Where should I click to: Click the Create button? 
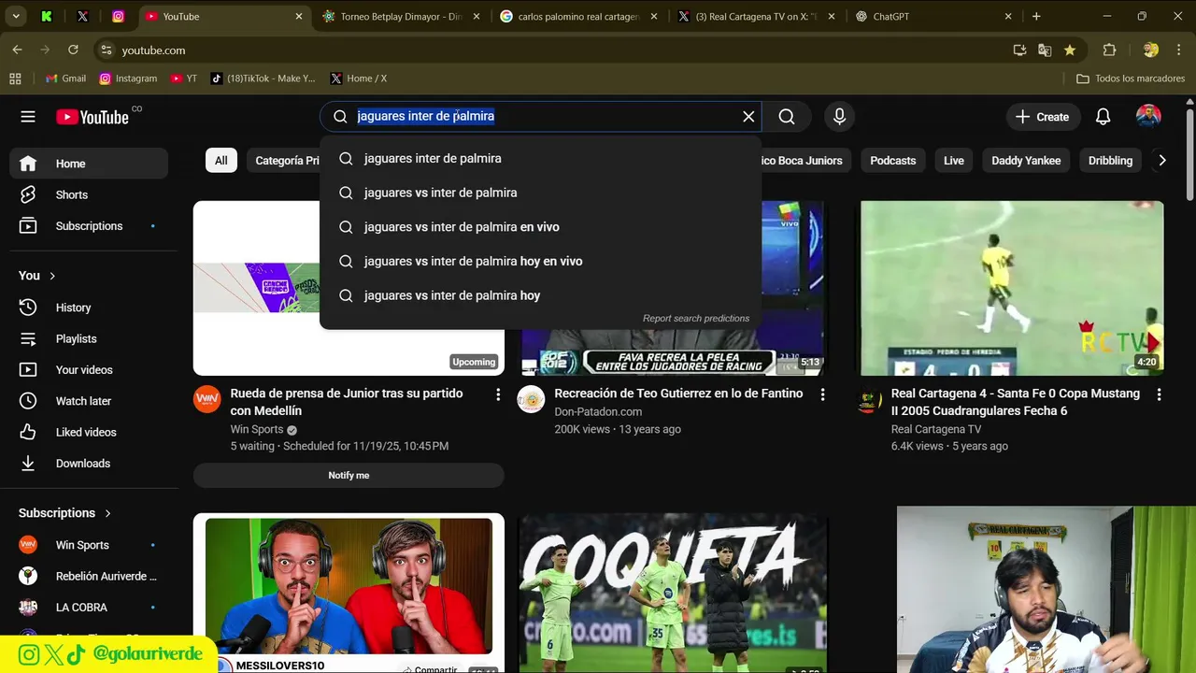(1043, 117)
